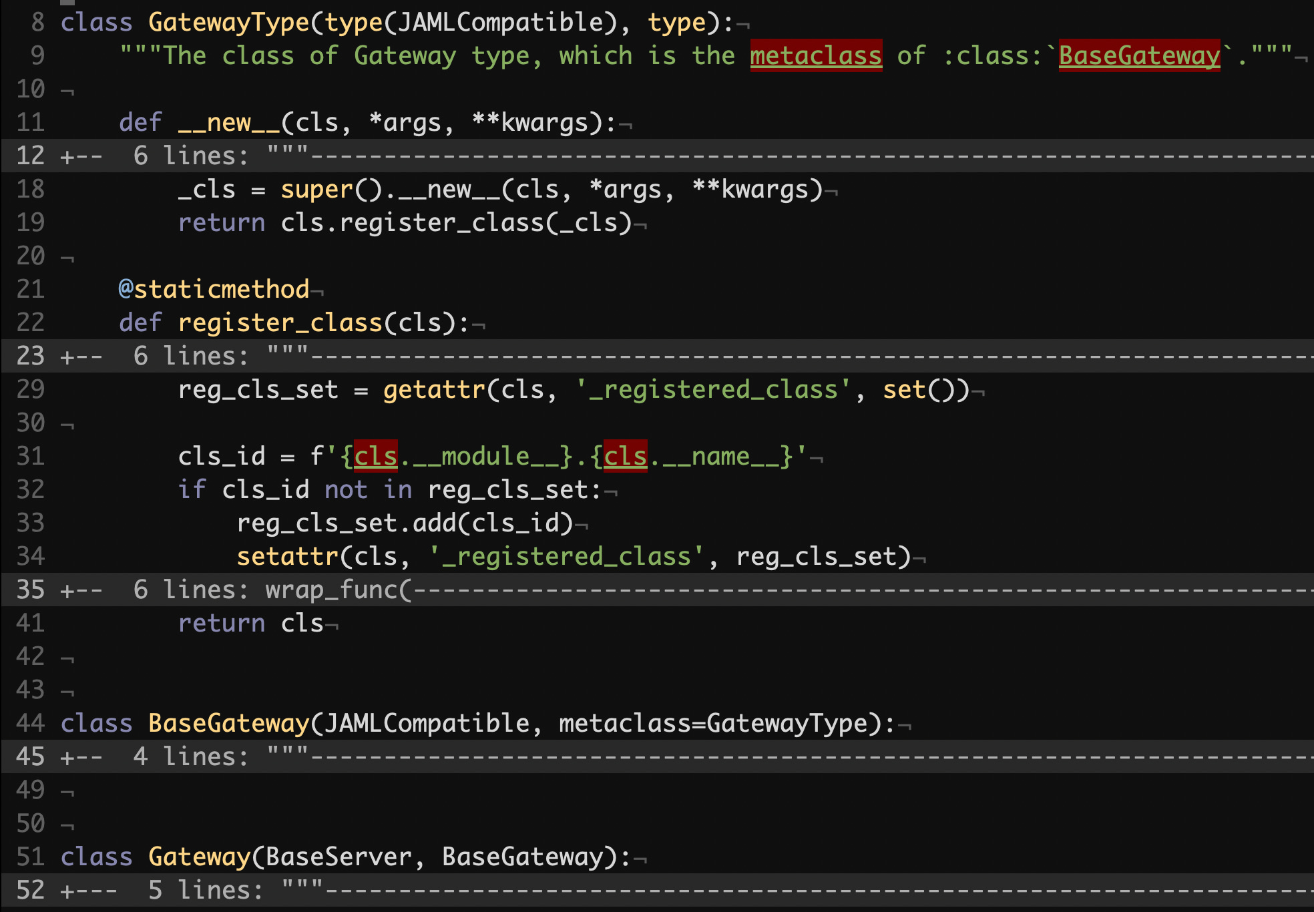The height and width of the screenshot is (912, 1314).
Task: Click the getattr call on line 29
Action: pyautogui.click(x=434, y=389)
